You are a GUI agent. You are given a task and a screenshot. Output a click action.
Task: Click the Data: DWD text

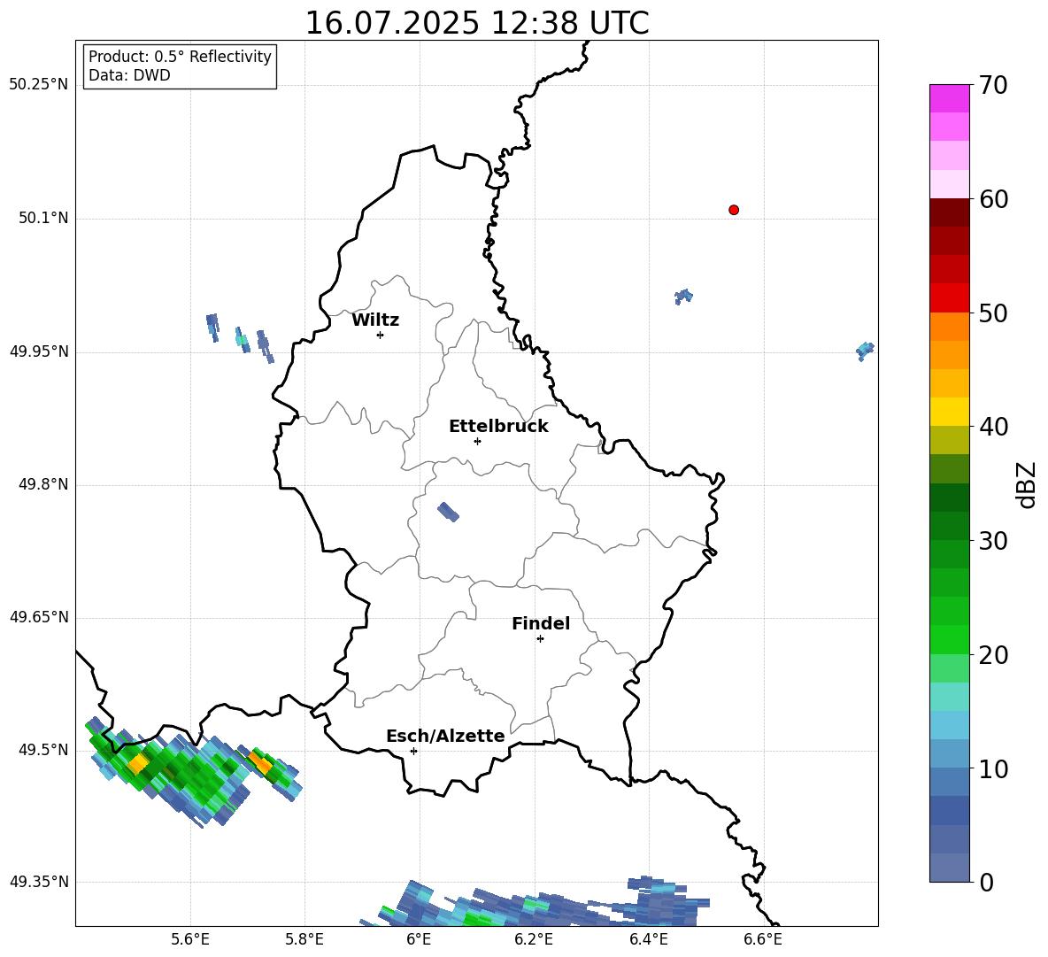[x=129, y=75]
